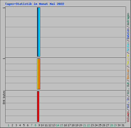The height and width of the screenshot is (128, 131).
Task: Click day label 3 on the x-axis
Action: coord(16,125)
